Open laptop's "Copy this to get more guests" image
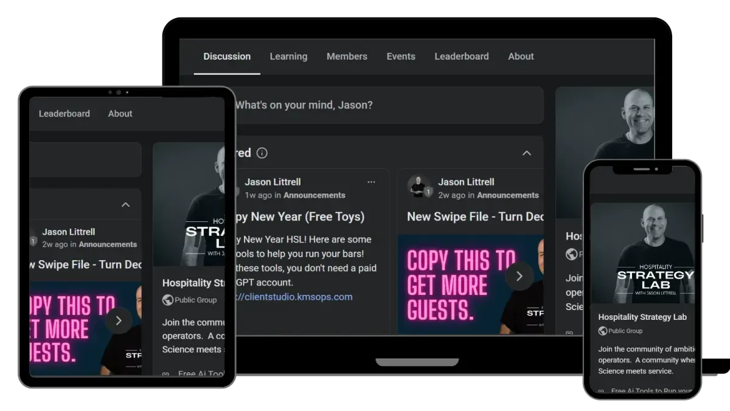The width and height of the screenshot is (730, 411). pos(470,285)
